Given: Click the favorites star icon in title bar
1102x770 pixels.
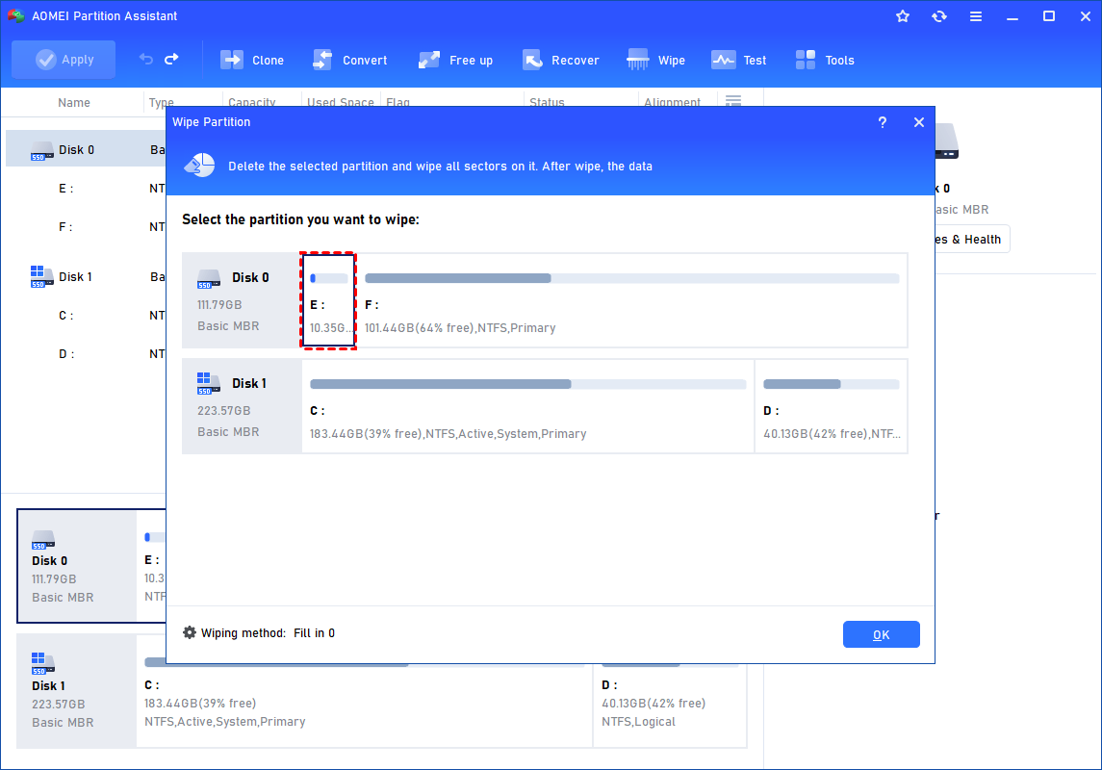Looking at the screenshot, I should (903, 16).
